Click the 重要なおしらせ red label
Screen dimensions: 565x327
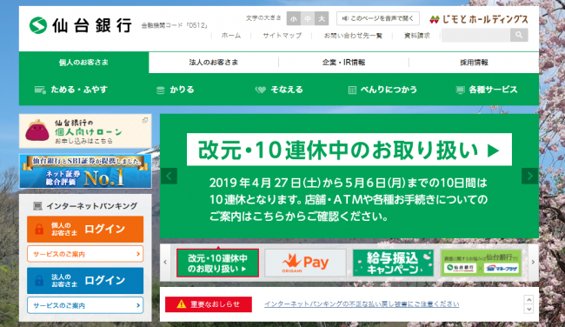tap(209, 304)
